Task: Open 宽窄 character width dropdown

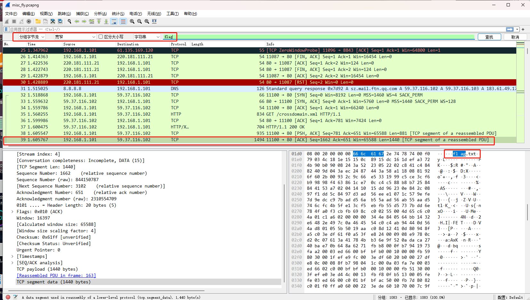Action: (x=75, y=37)
